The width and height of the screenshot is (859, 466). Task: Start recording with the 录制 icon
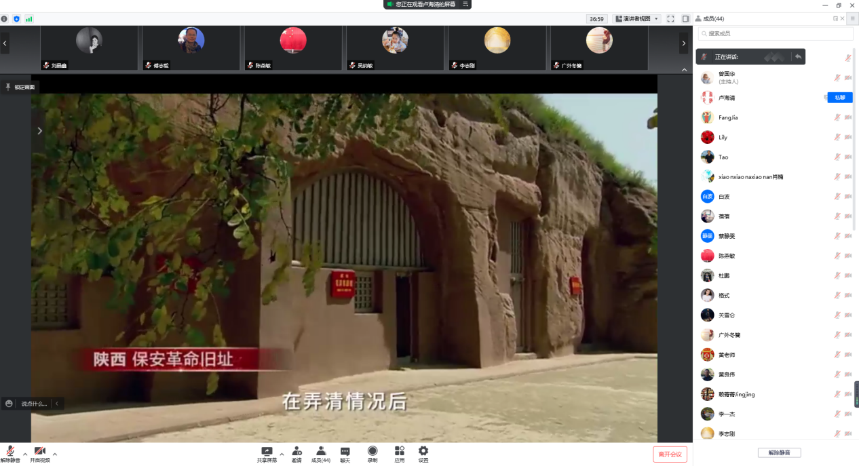[373, 451]
